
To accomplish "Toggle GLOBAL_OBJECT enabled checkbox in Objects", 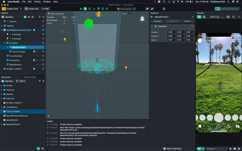I will (43, 69).
